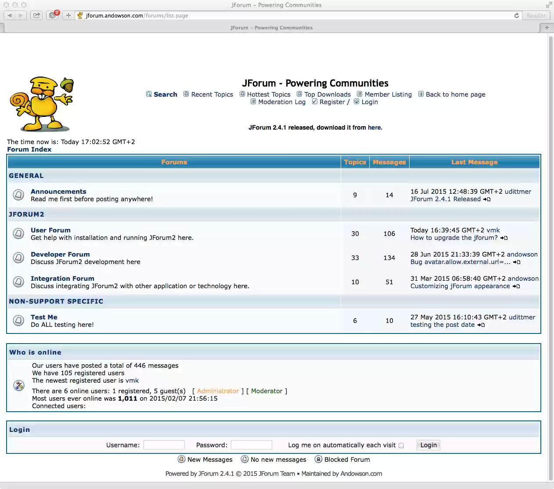The width and height of the screenshot is (554, 489).
Task: Click the Test Me forum folder icon
Action: [18, 320]
